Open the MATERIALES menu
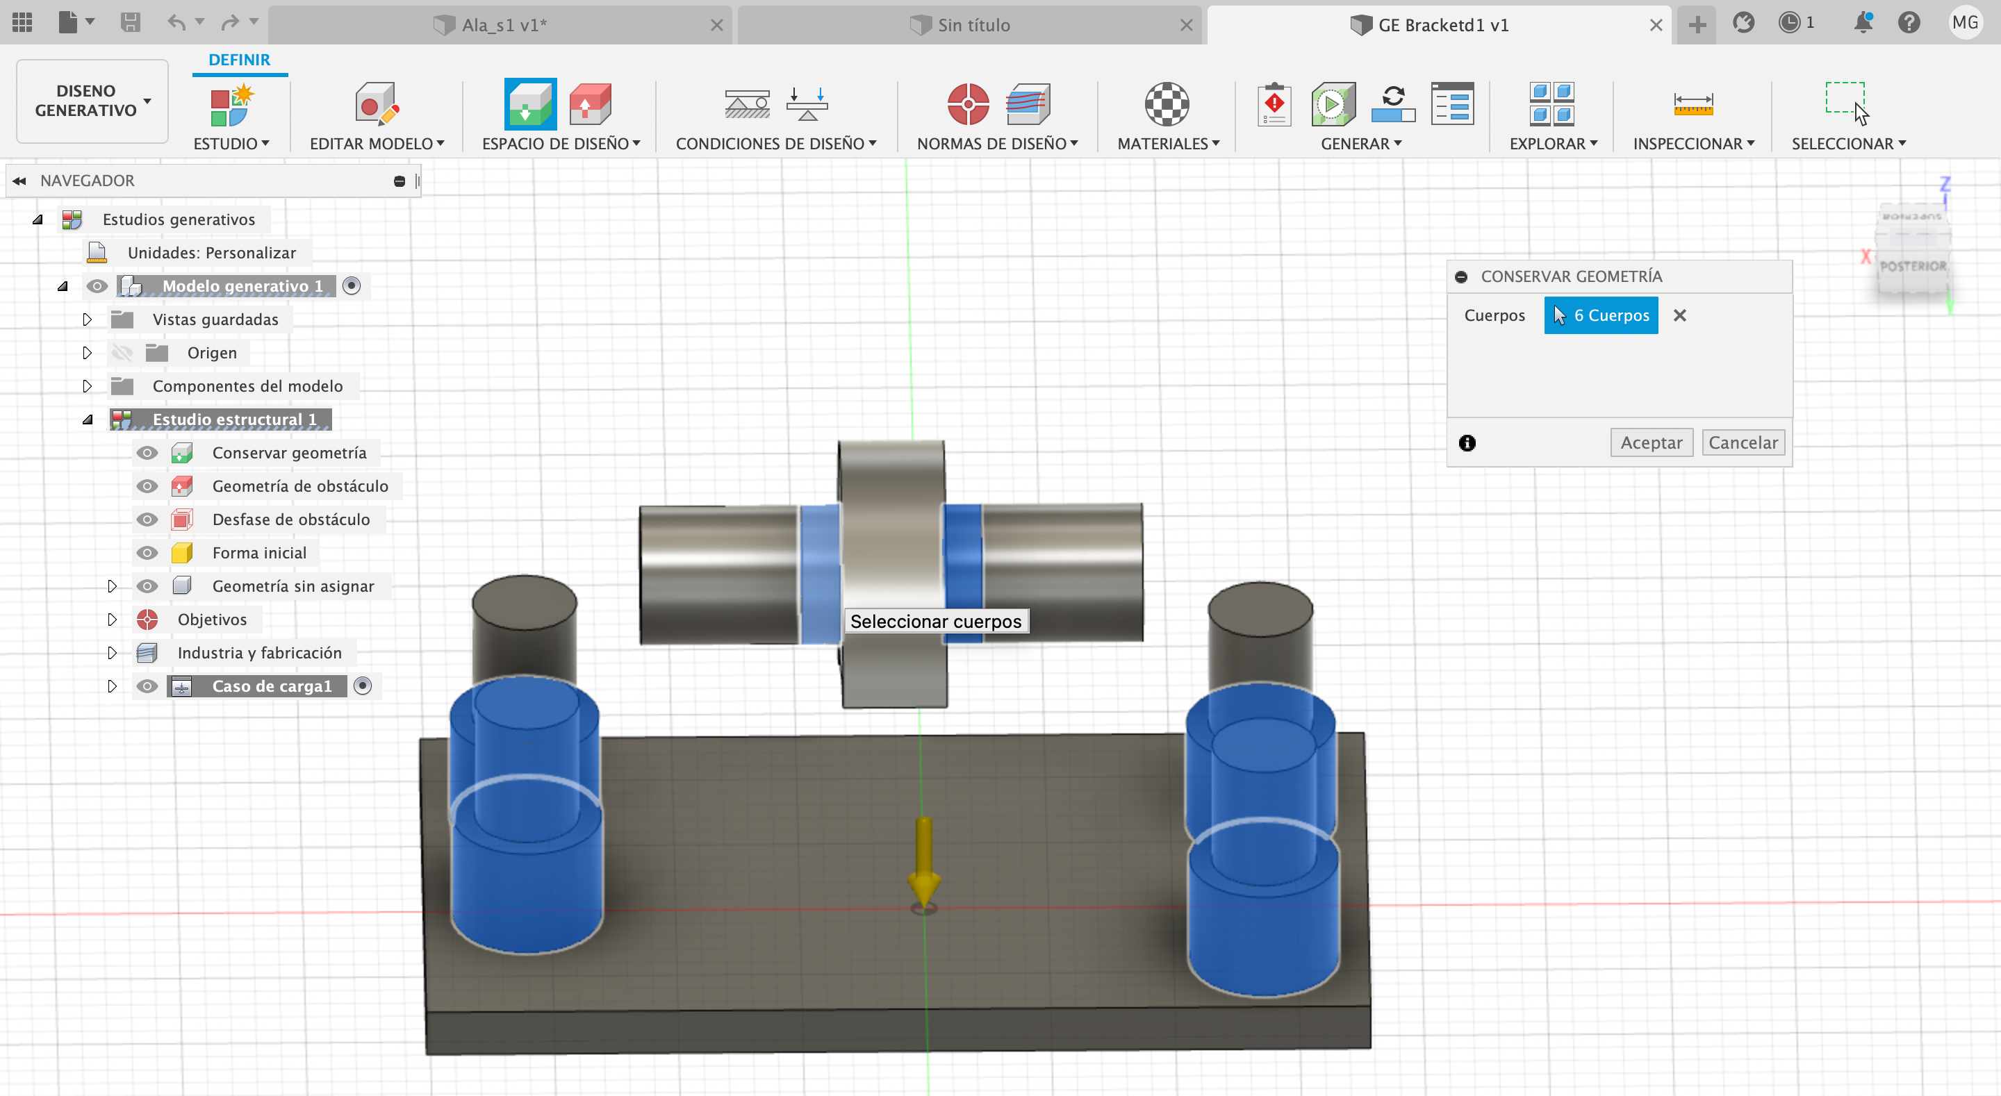The image size is (2001, 1096). 1168,144
